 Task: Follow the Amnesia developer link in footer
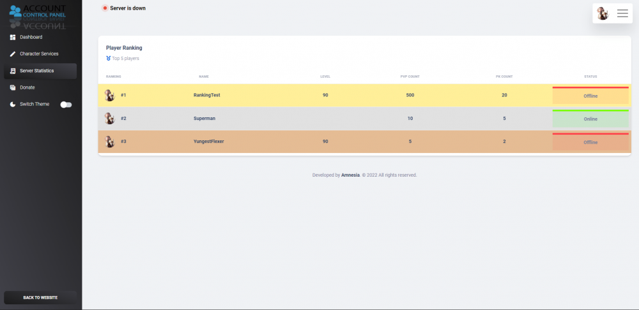(350, 175)
